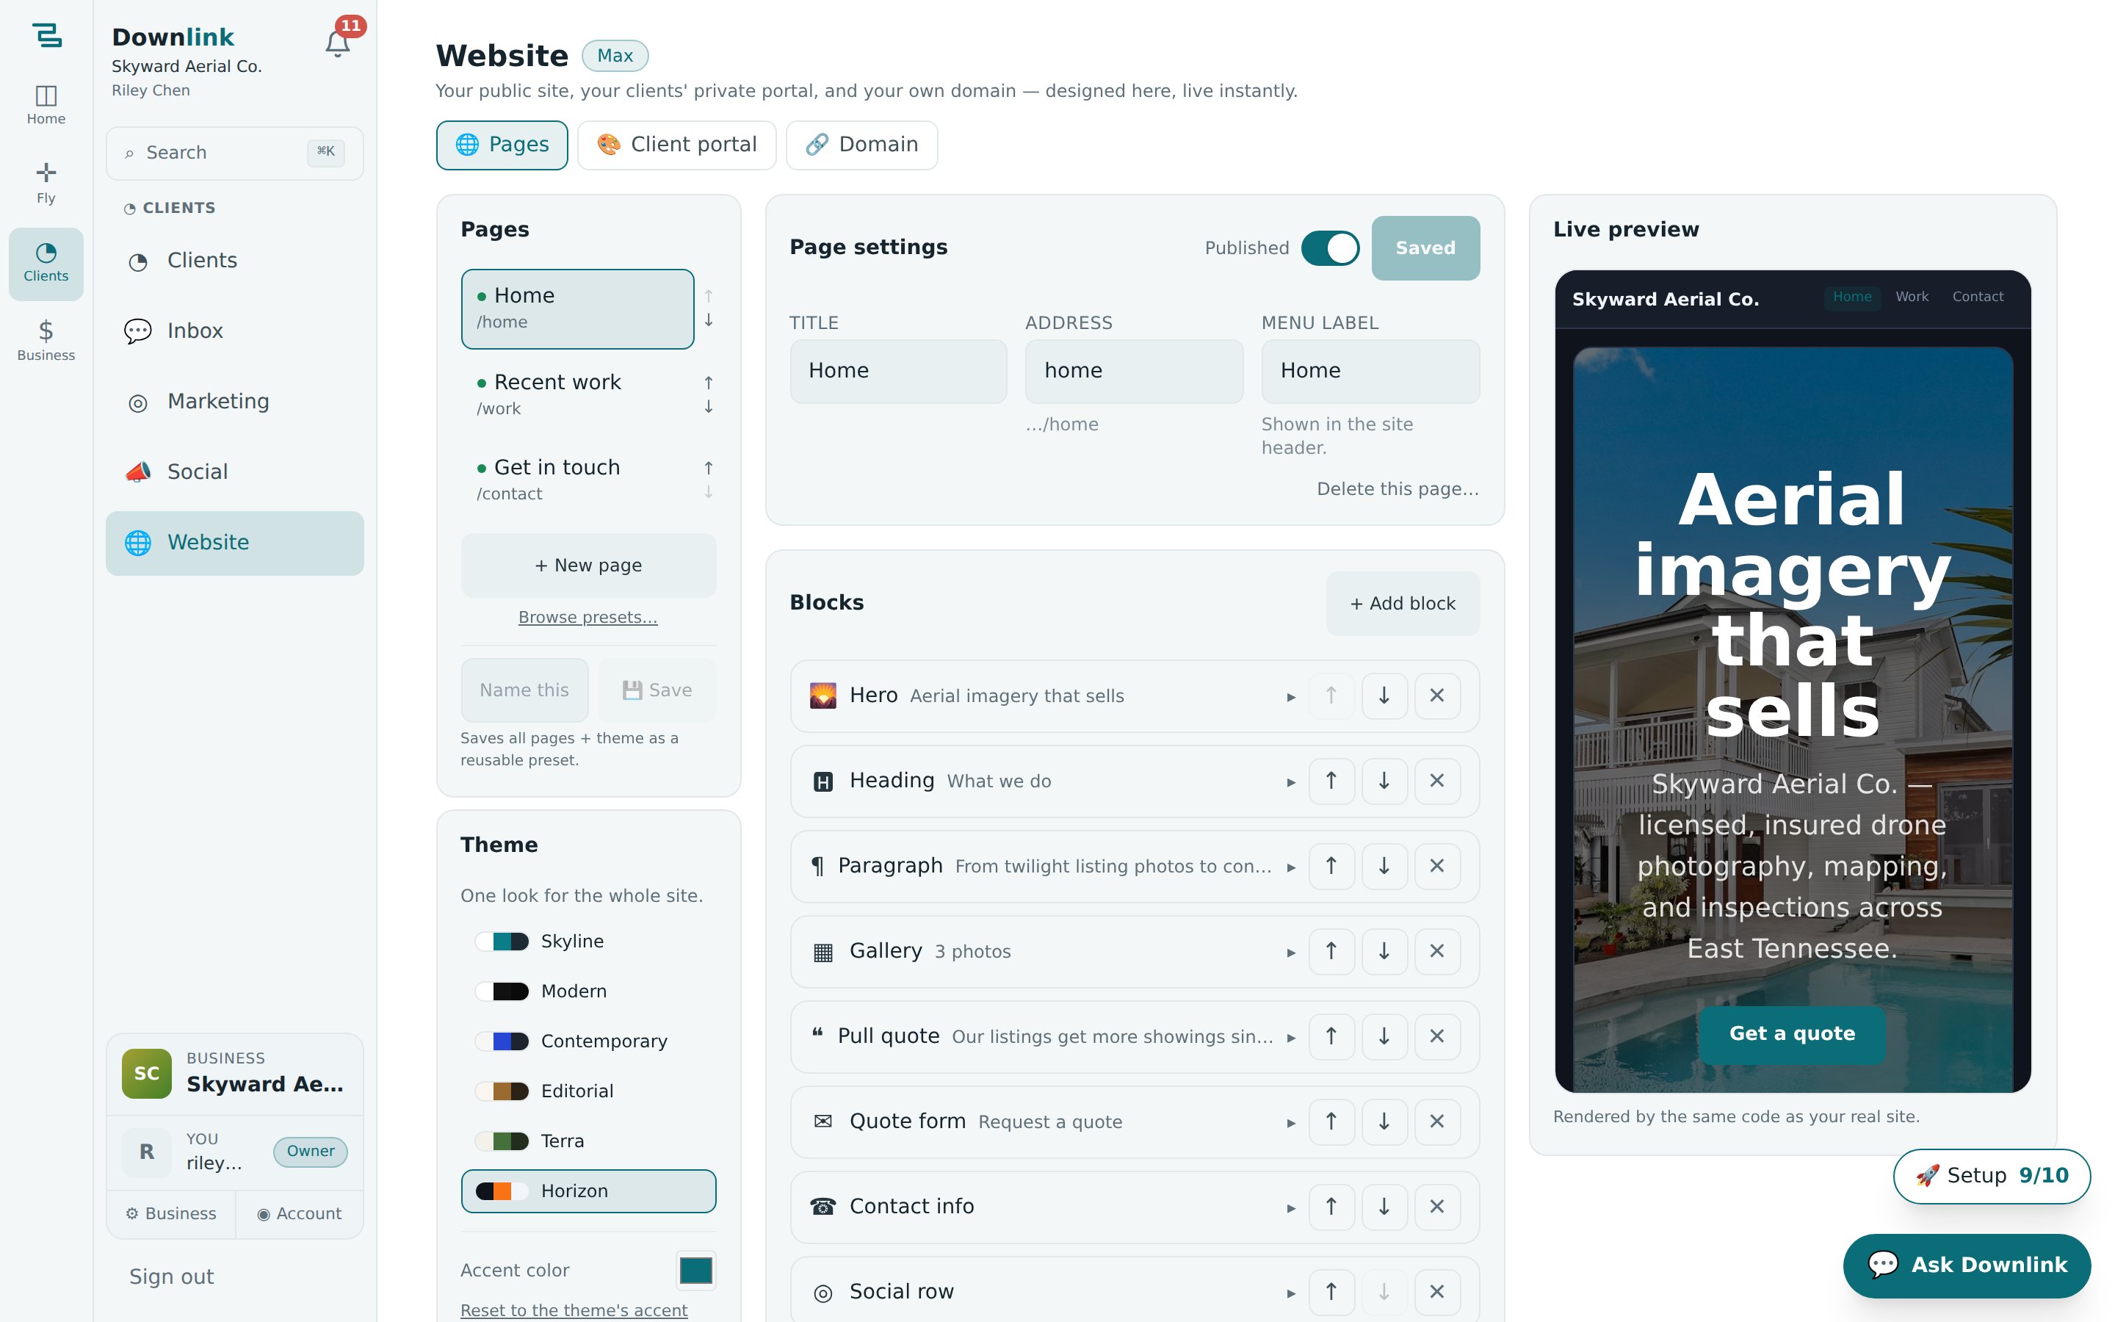Viewport: 2115px width, 1322px height.
Task: Click the Address input field
Action: (x=1135, y=371)
